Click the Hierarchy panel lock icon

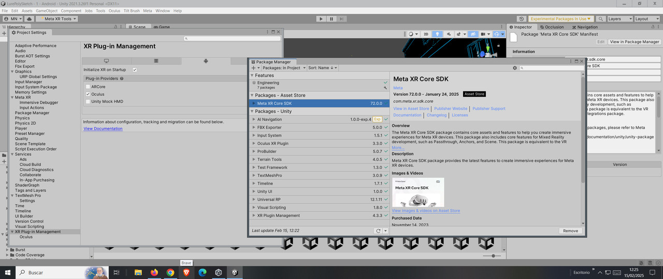pos(114,27)
